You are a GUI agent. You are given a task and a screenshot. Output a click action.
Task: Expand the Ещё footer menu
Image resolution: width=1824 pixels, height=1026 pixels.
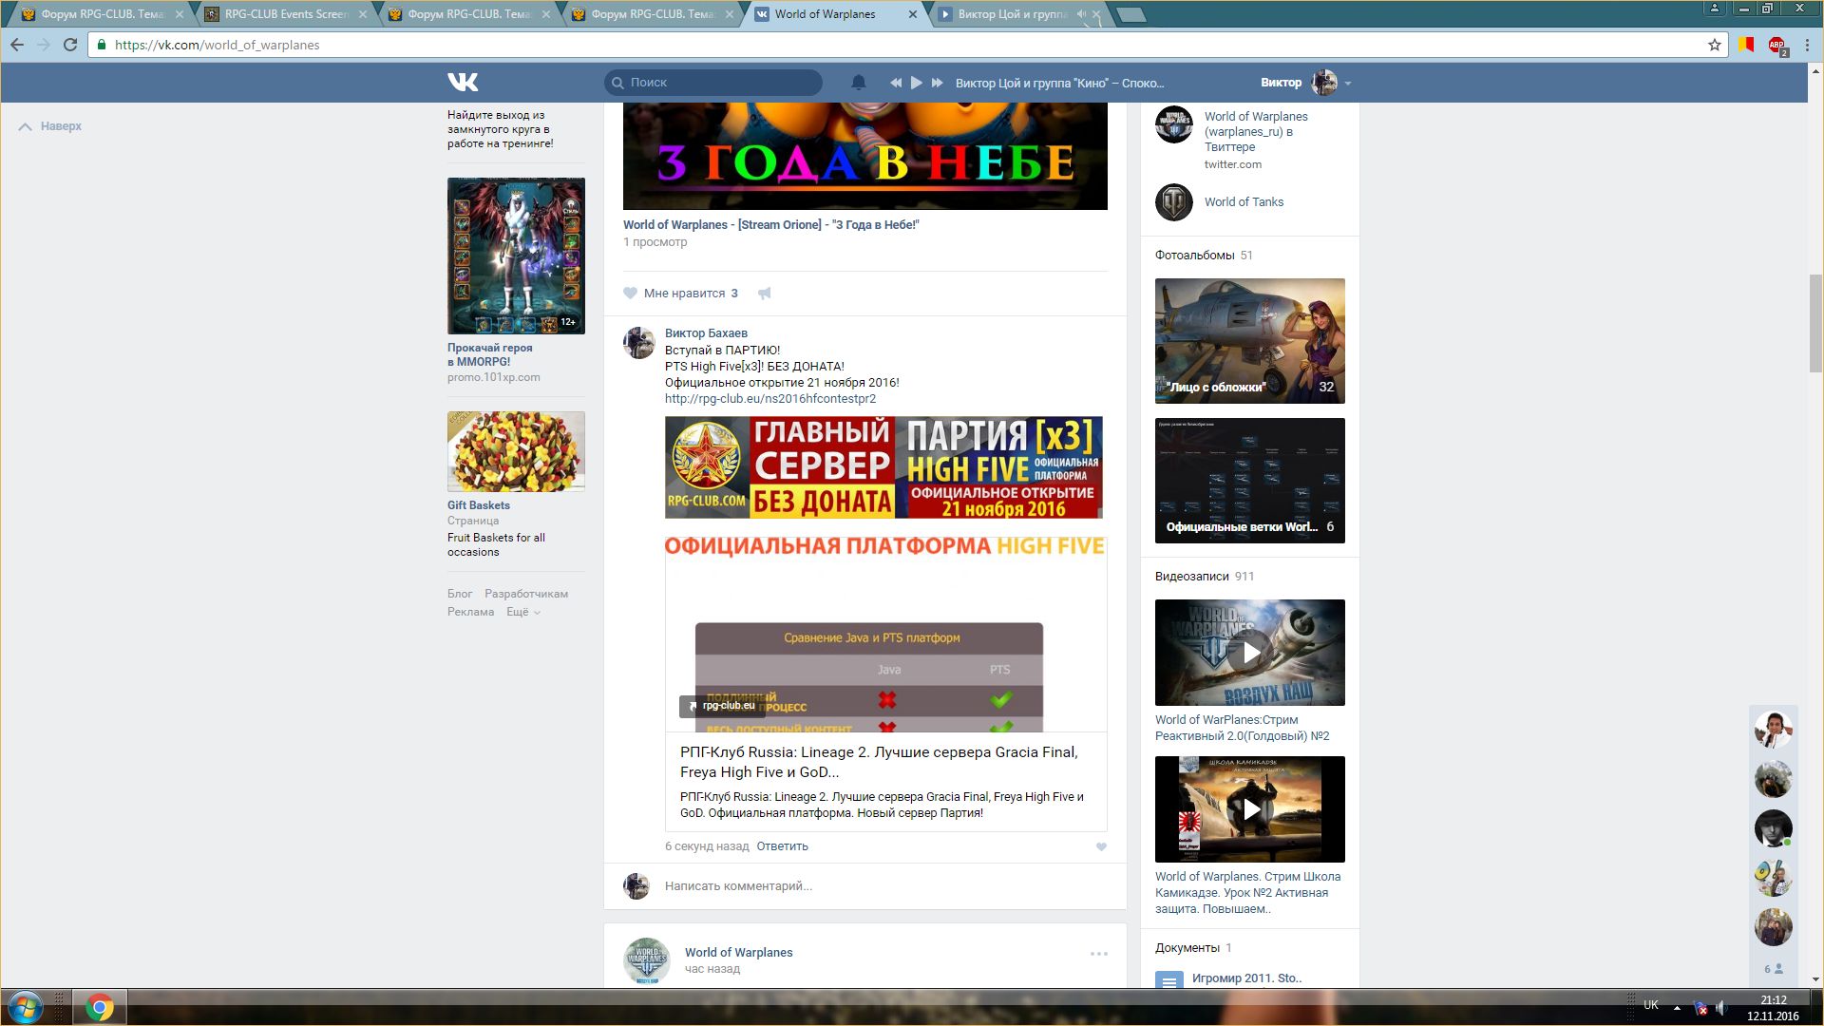(522, 612)
